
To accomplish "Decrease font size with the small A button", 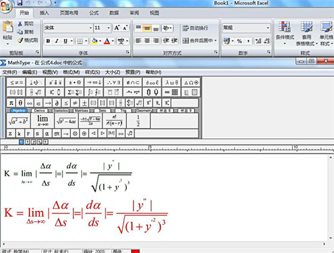I will [125, 28].
